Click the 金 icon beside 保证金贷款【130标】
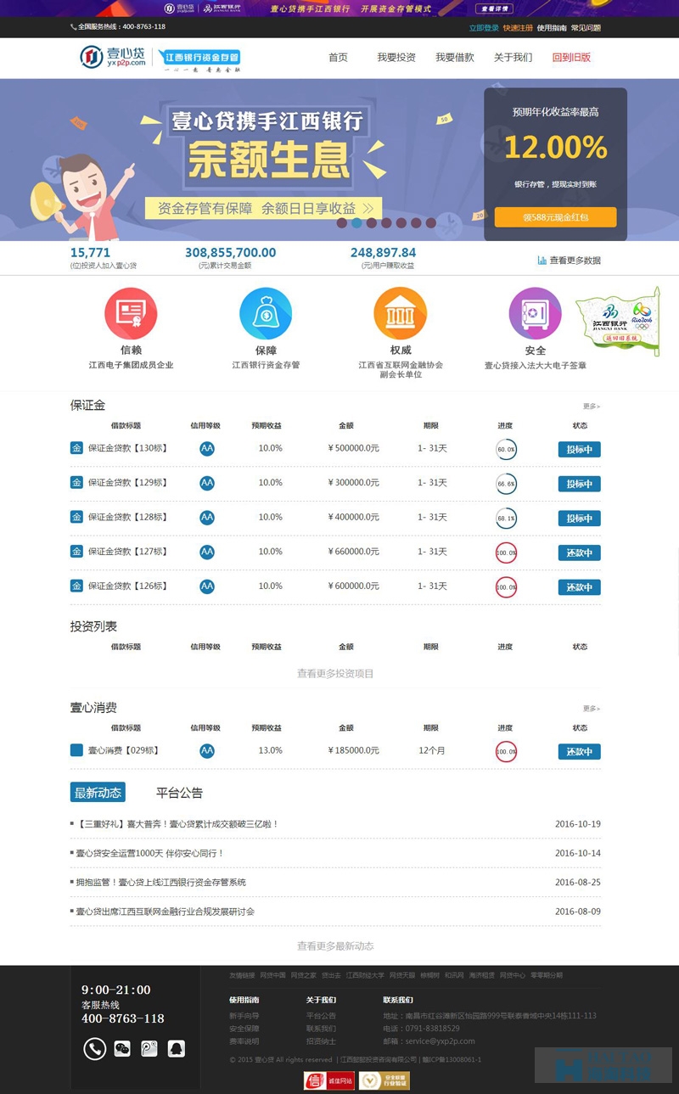This screenshot has width=679, height=1094. click(76, 448)
